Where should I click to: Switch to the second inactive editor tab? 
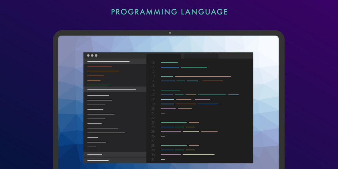click(201, 56)
